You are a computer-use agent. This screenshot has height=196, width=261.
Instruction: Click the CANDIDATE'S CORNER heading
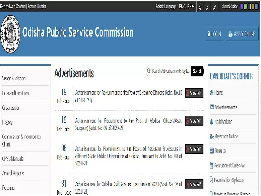pyautogui.click(x=231, y=76)
